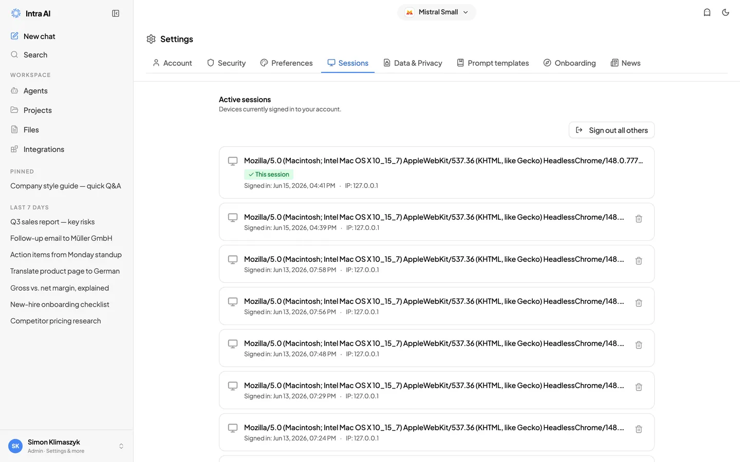Open the Onboarding tab
Screen dimensions: 740x462
click(569, 63)
